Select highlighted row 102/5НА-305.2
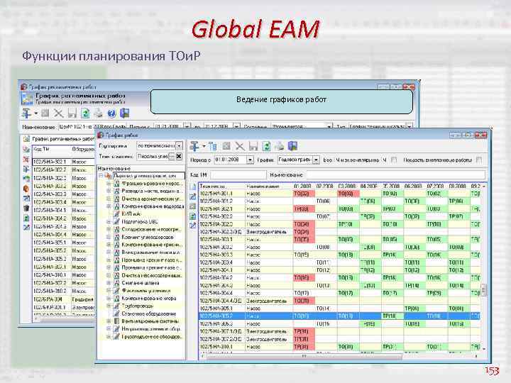Screen dimensions: 511x383 339,316
